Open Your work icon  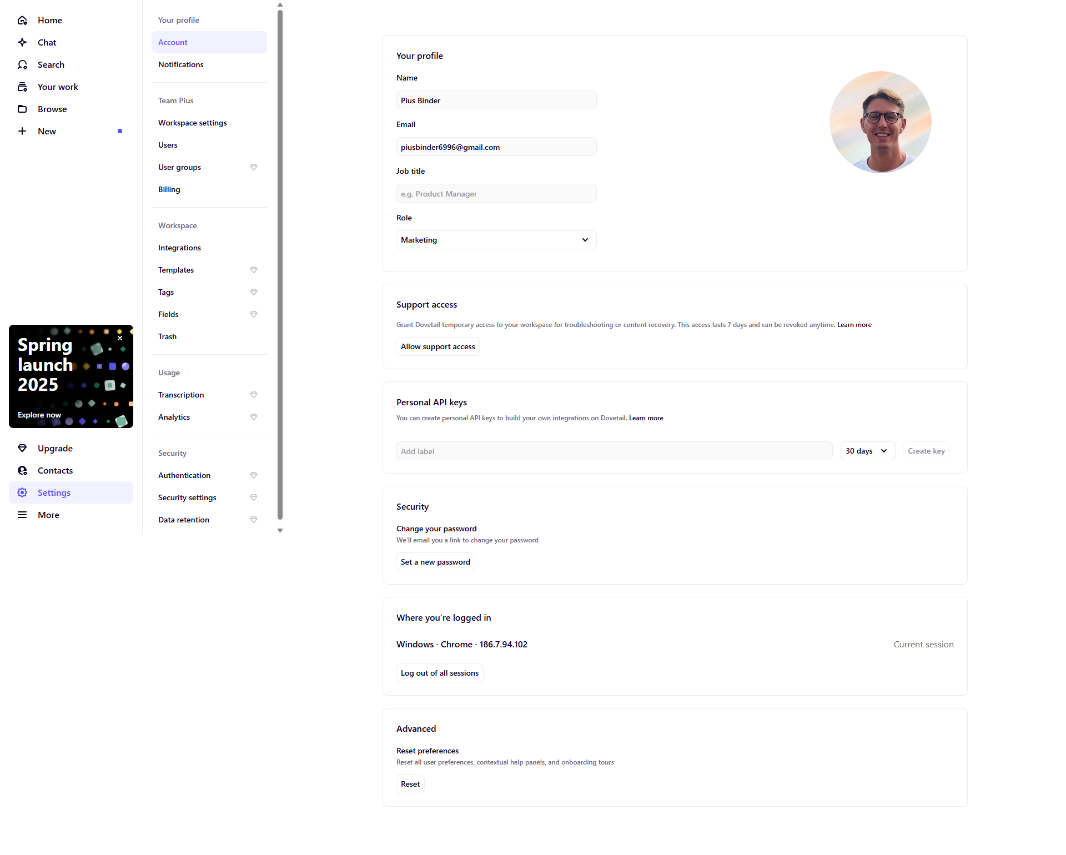click(22, 87)
